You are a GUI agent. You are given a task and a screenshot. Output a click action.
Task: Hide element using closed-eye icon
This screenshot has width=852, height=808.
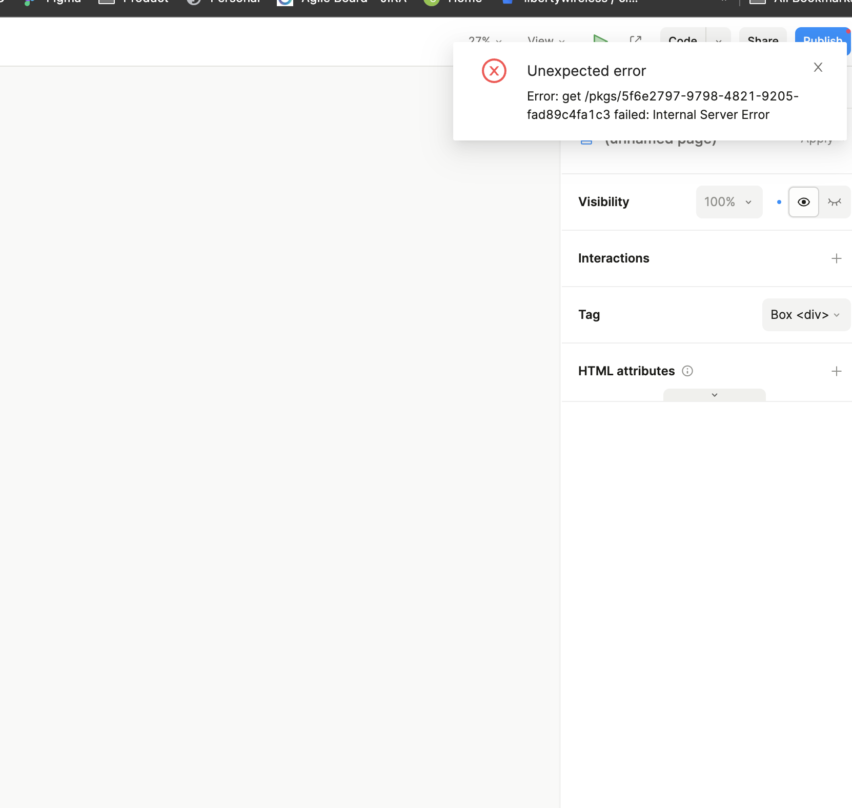tap(834, 202)
